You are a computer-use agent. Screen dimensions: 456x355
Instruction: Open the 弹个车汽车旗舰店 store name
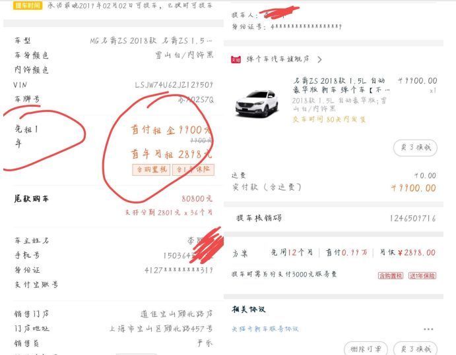[278, 59]
